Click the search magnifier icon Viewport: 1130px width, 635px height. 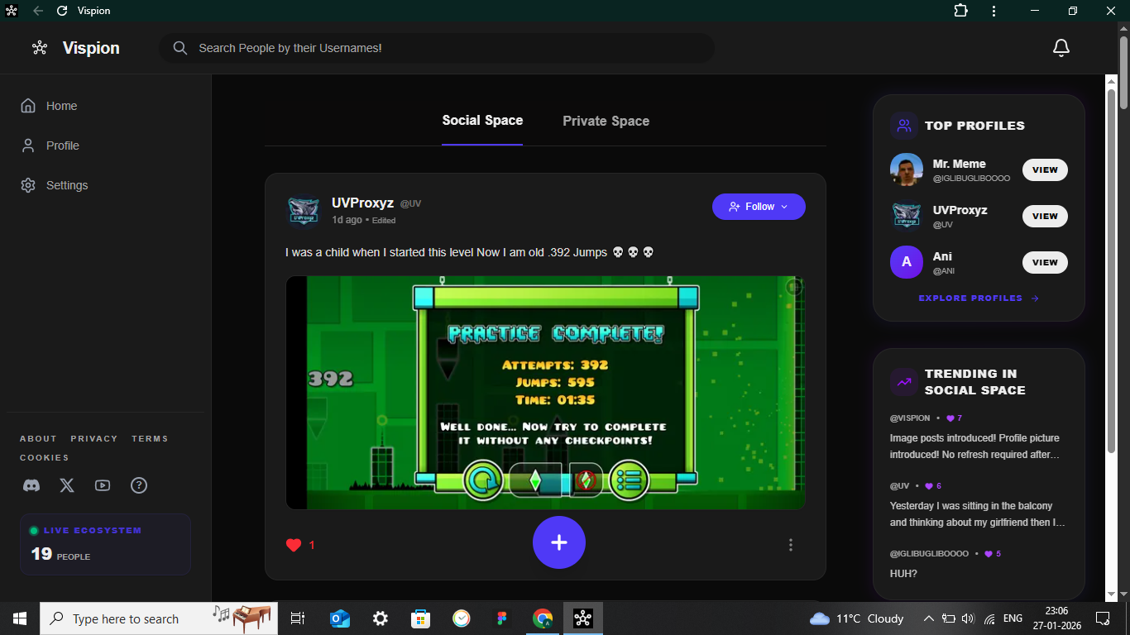point(180,48)
